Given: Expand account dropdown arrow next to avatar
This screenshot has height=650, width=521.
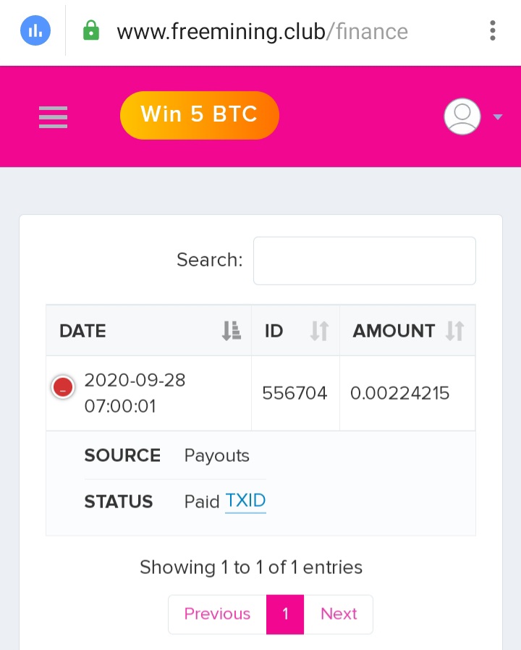Looking at the screenshot, I should [498, 117].
